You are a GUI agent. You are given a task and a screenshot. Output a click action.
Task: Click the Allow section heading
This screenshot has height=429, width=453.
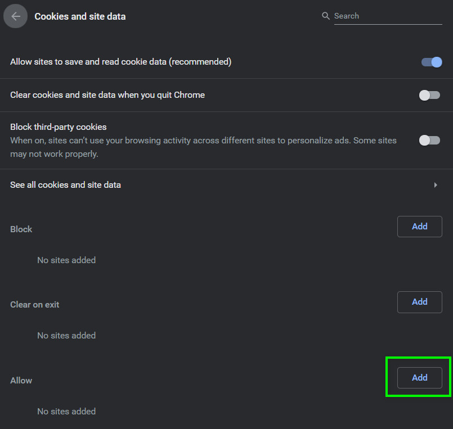tap(21, 381)
